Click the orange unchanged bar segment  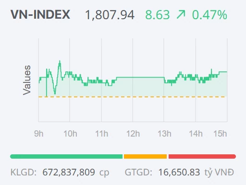click(145, 156)
